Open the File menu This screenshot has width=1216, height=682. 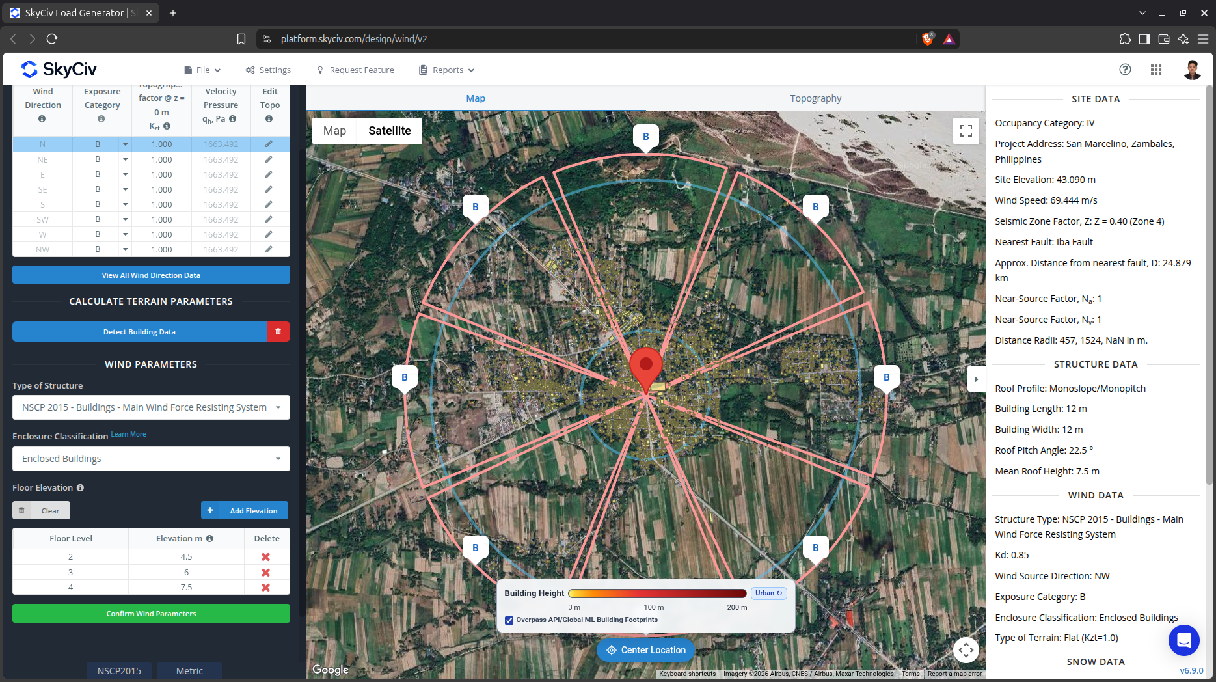click(202, 70)
